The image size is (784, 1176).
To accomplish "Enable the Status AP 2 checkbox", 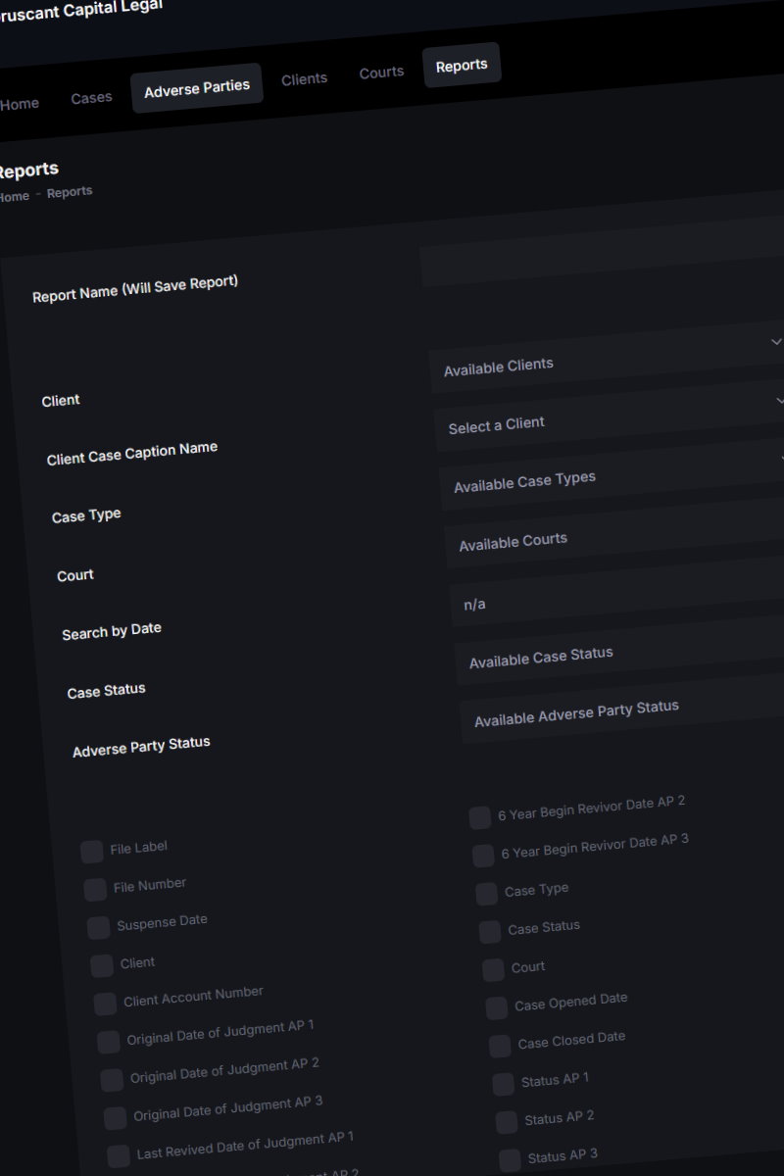I will [507, 1122].
